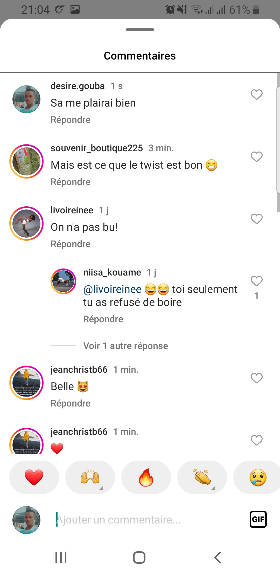This screenshot has width=280, height=577.
Task: Expand "Voir 1 autre réponse" replies
Action: [x=125, y=346]
